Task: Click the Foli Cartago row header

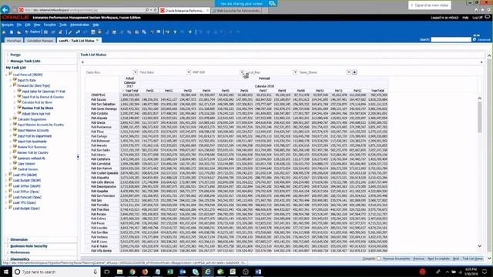Action: (x=99, y=136)
